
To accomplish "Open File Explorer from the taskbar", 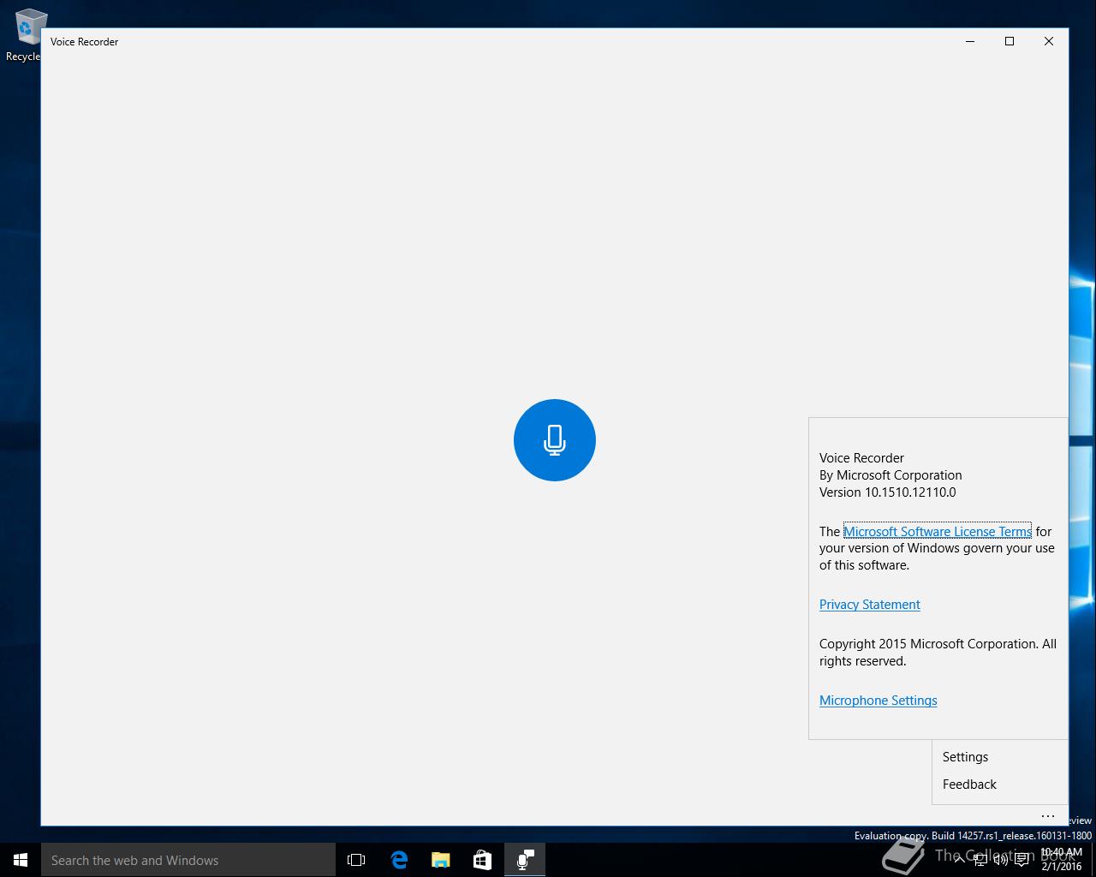I will point(441,860).
